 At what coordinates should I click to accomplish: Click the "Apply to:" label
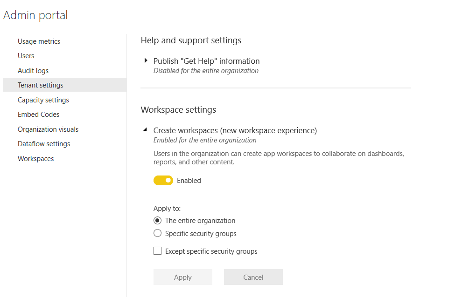click(x=167, y=209)
